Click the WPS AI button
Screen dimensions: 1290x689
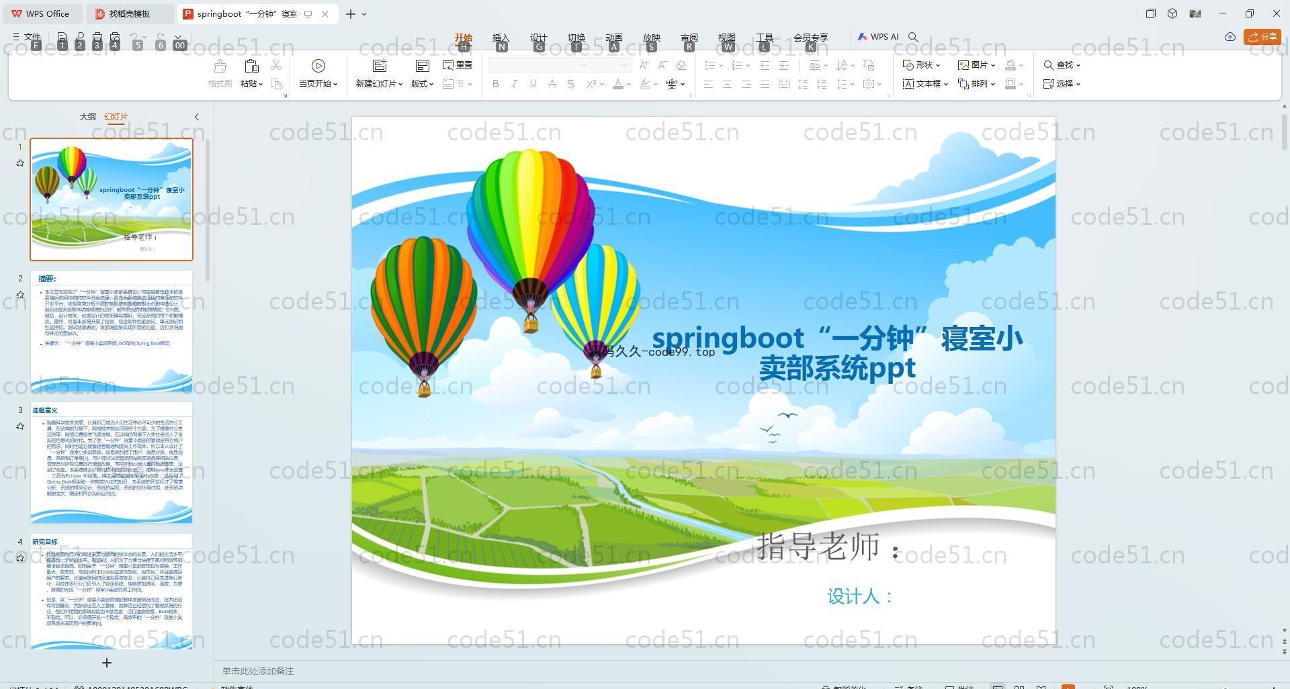click(878, 37)
